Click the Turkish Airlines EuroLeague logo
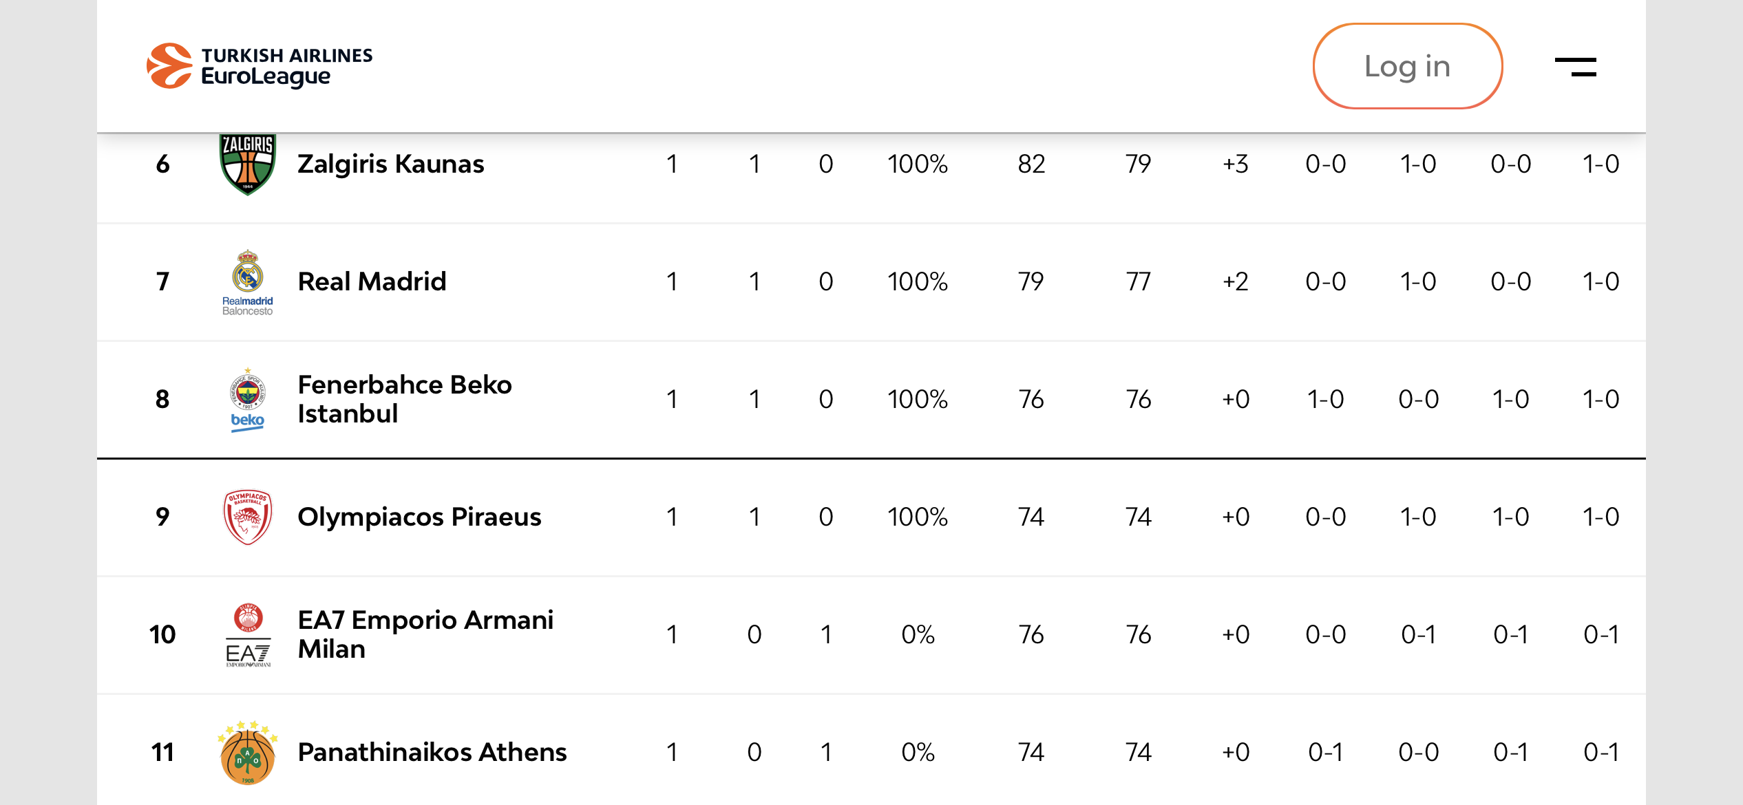 point(260,66)
